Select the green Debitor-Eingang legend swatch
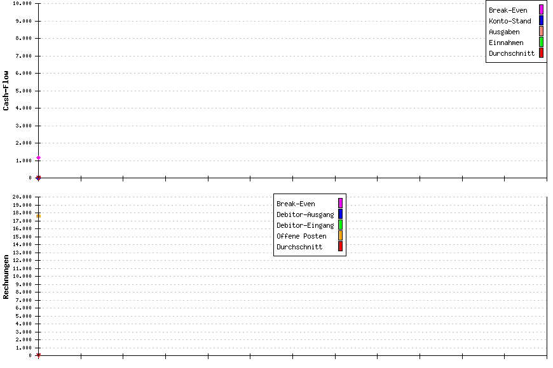553x368 pixels. [x=340, y=225]
